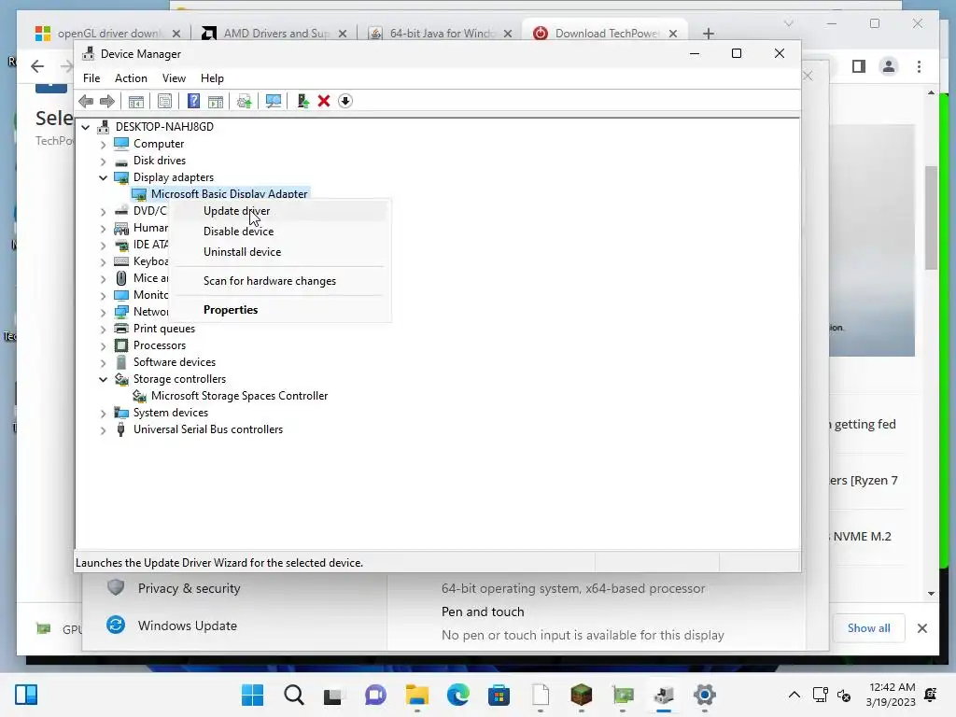Open Windows Update in Settings window
Screen dimensions: 956x717
187,626
